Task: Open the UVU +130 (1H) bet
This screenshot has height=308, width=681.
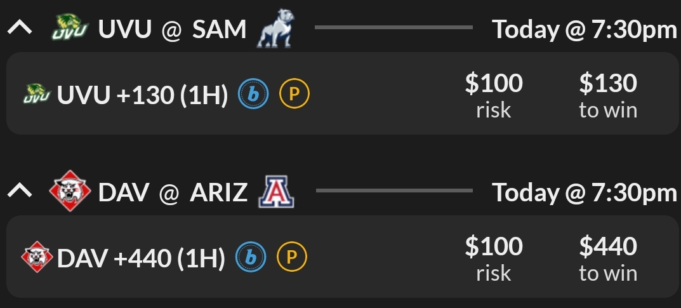Action: (x=142, y=95)
